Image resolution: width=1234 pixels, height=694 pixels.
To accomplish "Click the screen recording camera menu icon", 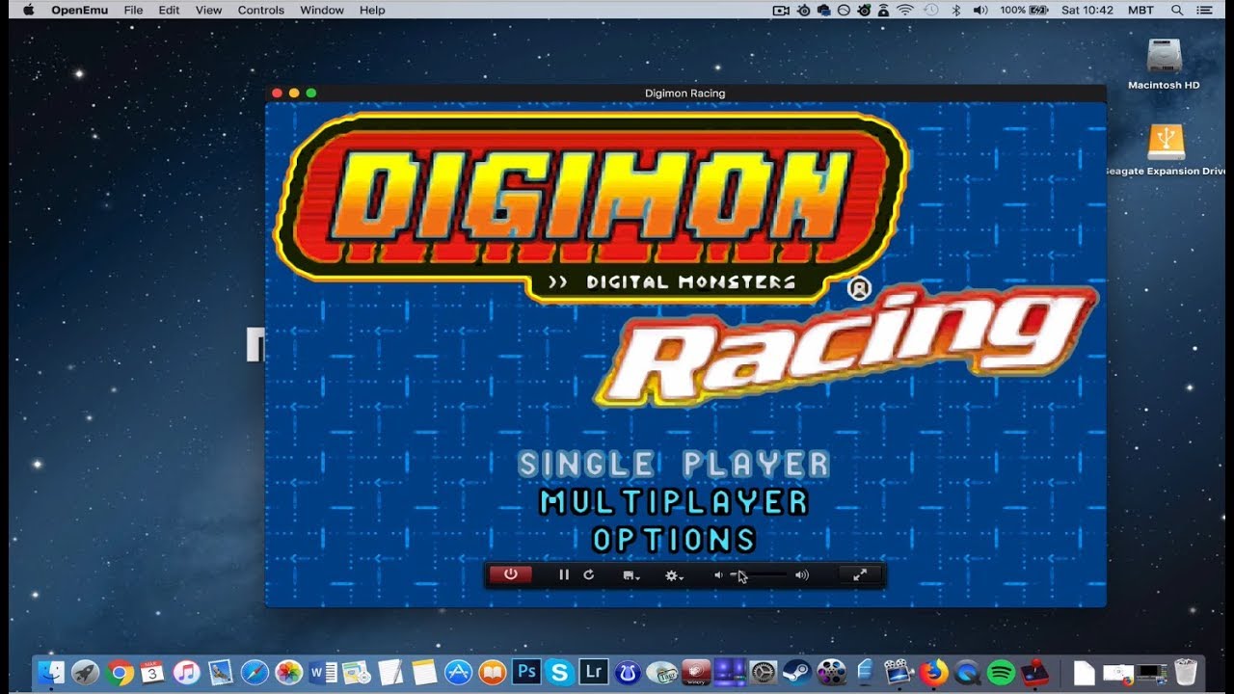I will 781,10.
